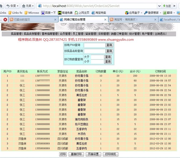Image resolution: width=180 pixels, height=158 pixels.
Task: Click the 直接打印 button
Action: coord(76,154)
